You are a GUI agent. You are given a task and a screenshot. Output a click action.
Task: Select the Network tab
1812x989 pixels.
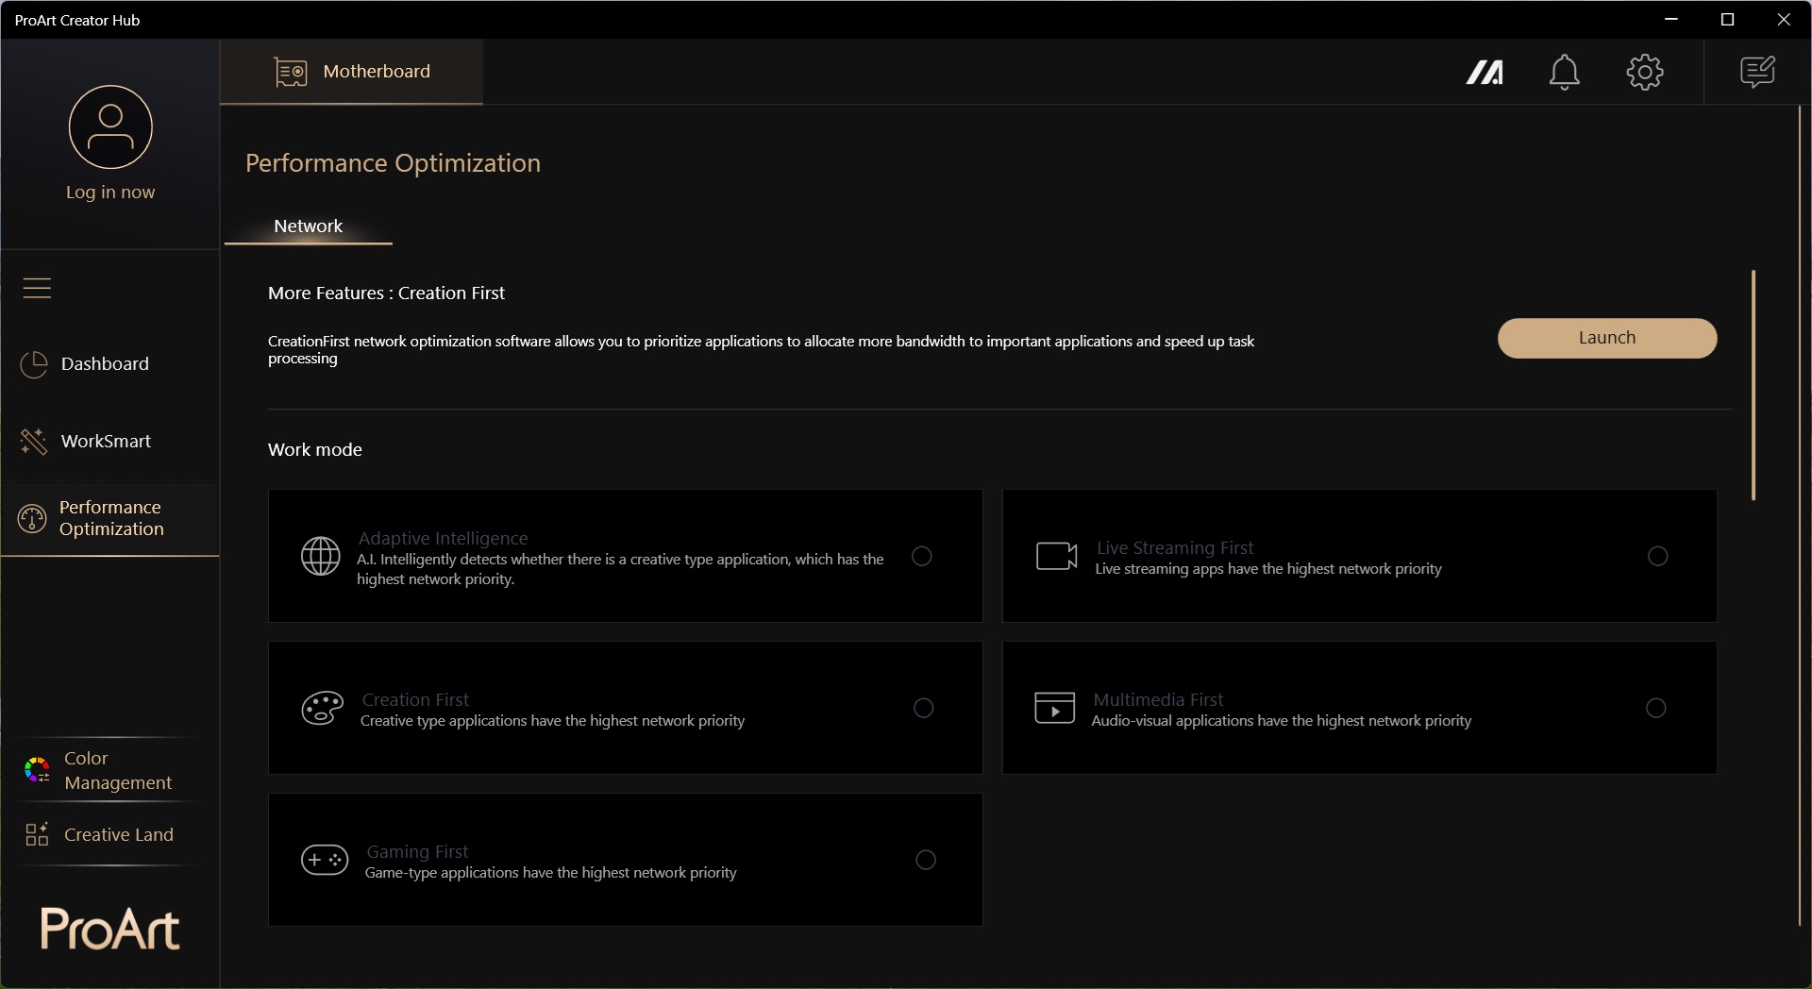click(309, 226)
